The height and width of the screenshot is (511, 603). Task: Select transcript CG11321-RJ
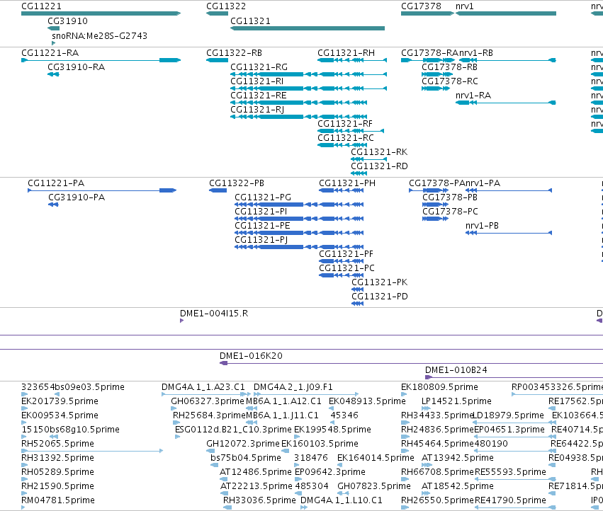298,117
